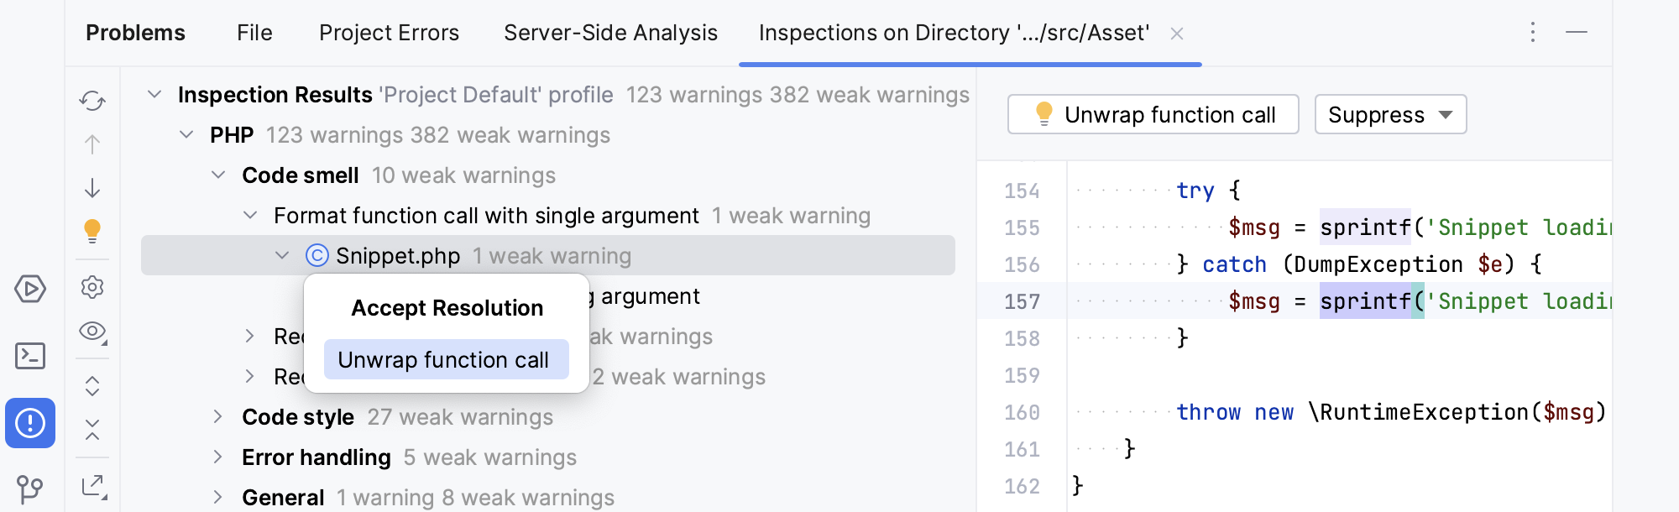Collapse the Snippet.php node
1679x512 pixels.
[x=282, y=255]
